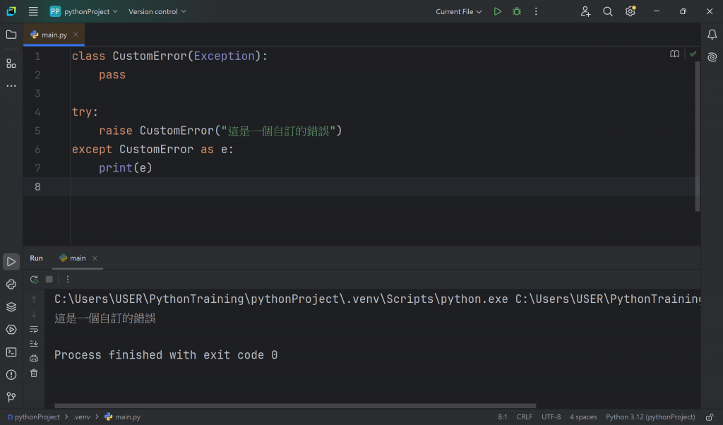Click the PyCharm logo icon in the title bar

coord(11,11)
